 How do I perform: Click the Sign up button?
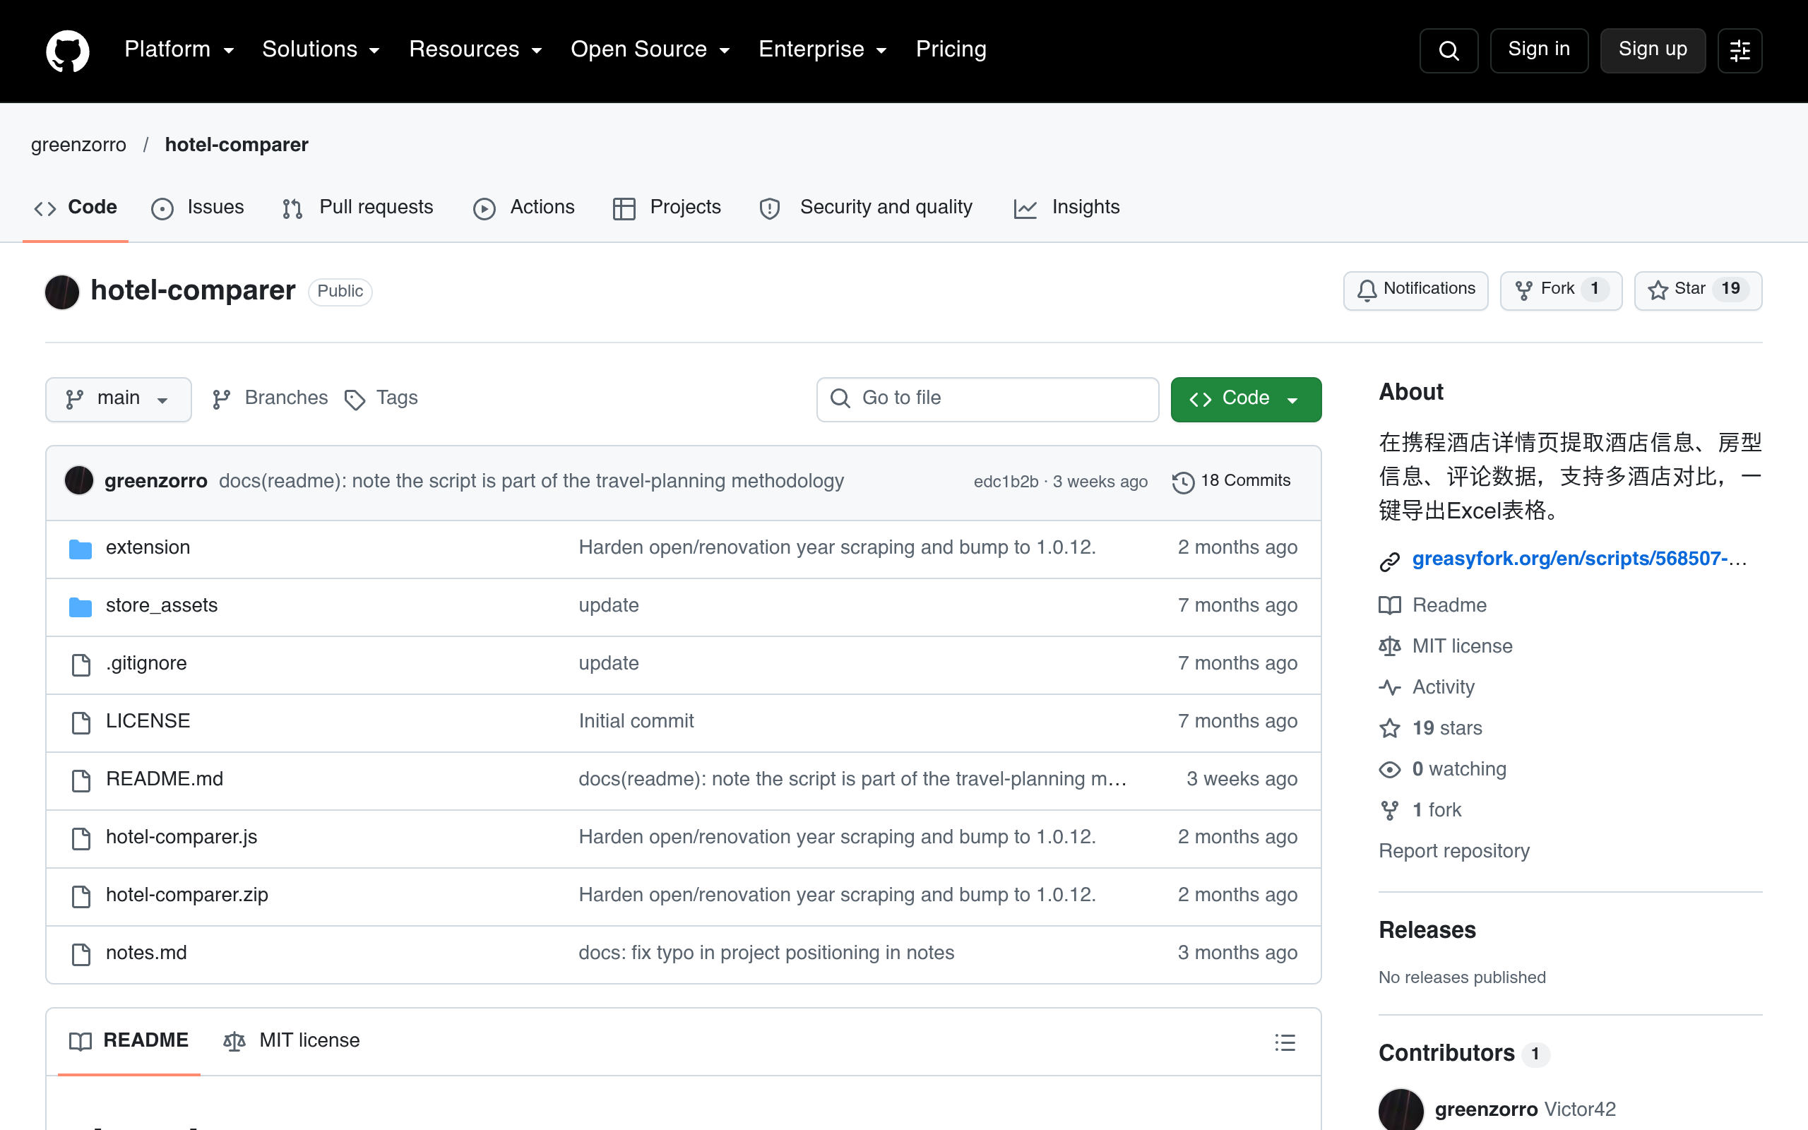click(x=1653, y=50)
